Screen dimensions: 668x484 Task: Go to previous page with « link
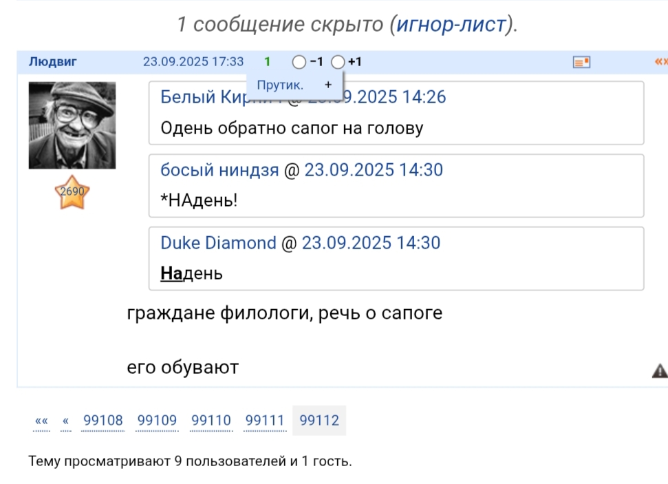[x=66, y=421]
